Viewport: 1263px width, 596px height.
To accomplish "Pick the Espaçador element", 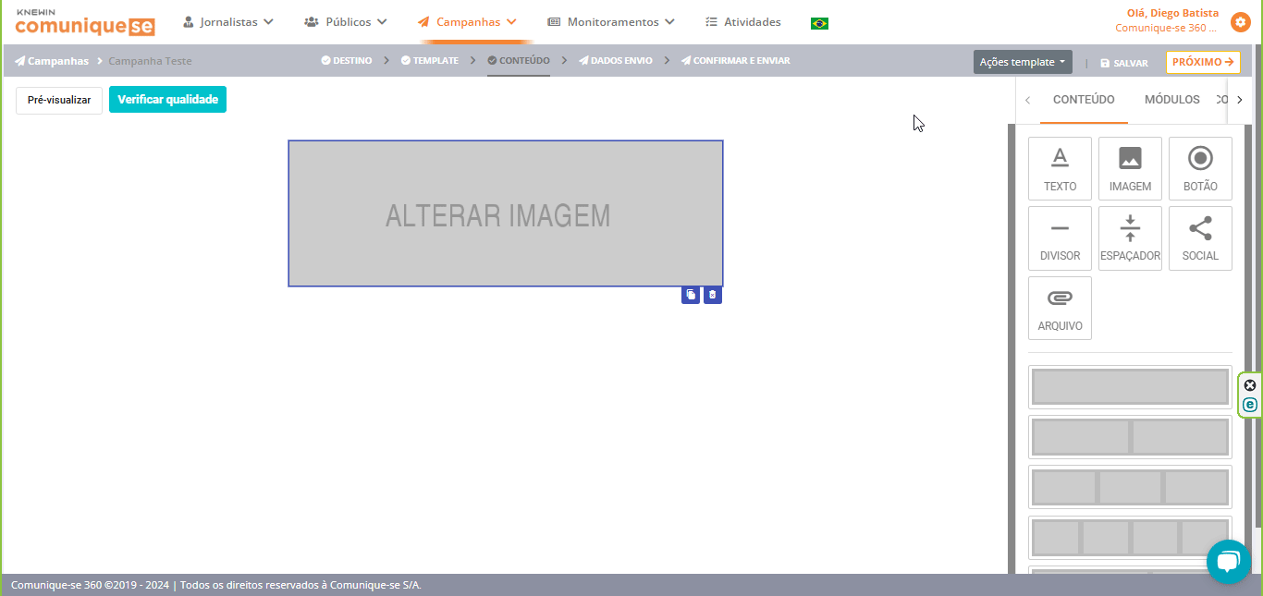I will 1130,238.
